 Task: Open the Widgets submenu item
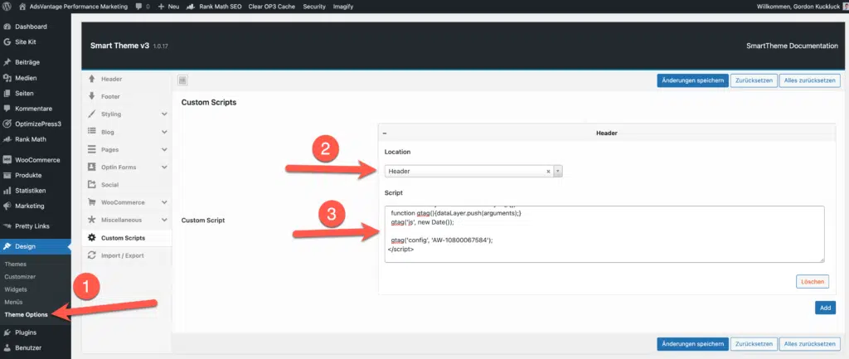point(16,289)
